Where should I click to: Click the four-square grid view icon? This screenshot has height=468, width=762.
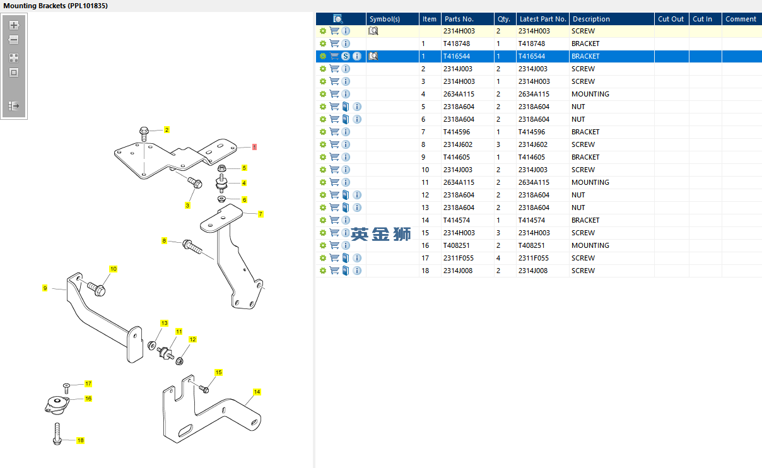point(14,57)
